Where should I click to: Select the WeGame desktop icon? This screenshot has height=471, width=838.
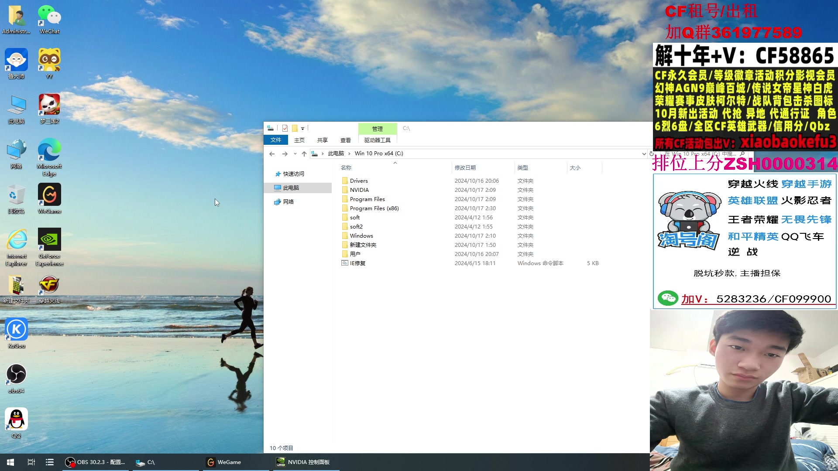(x=49, y=199)
